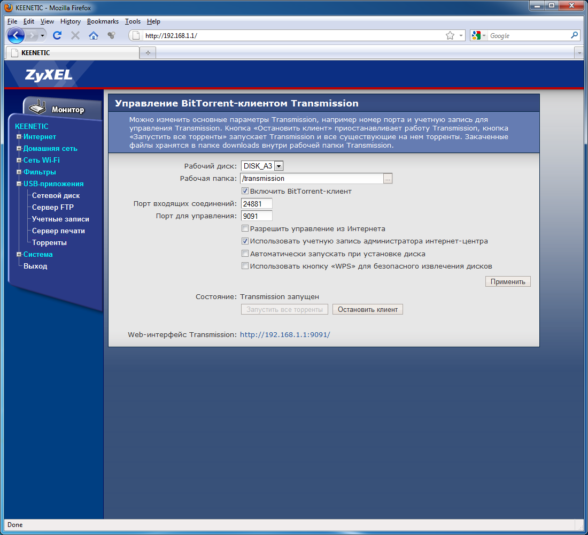588x535 pixels.
Task: Click the management port field 9091
Action: (257, 216)
